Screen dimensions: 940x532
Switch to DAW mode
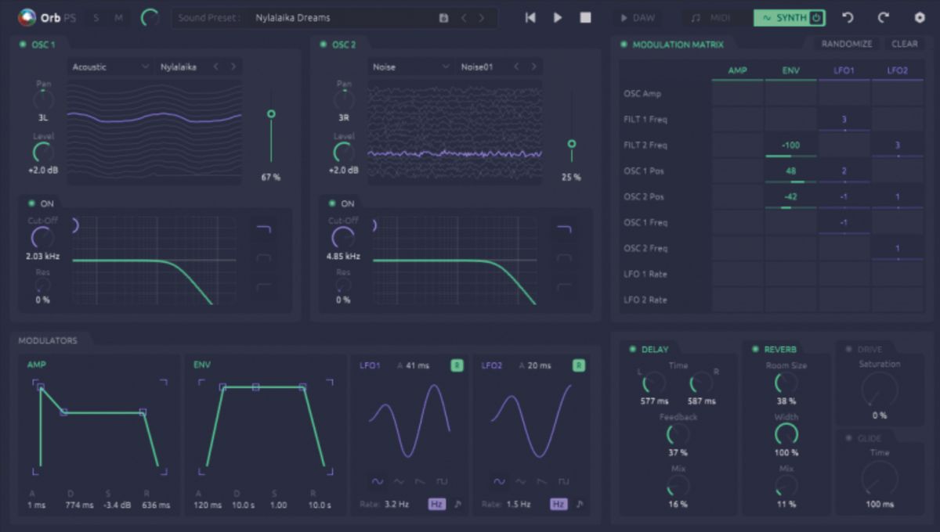637,17
